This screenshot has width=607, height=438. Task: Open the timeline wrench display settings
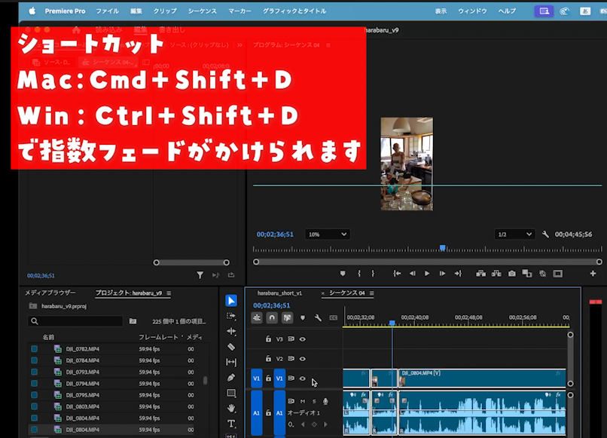[318, 318]
